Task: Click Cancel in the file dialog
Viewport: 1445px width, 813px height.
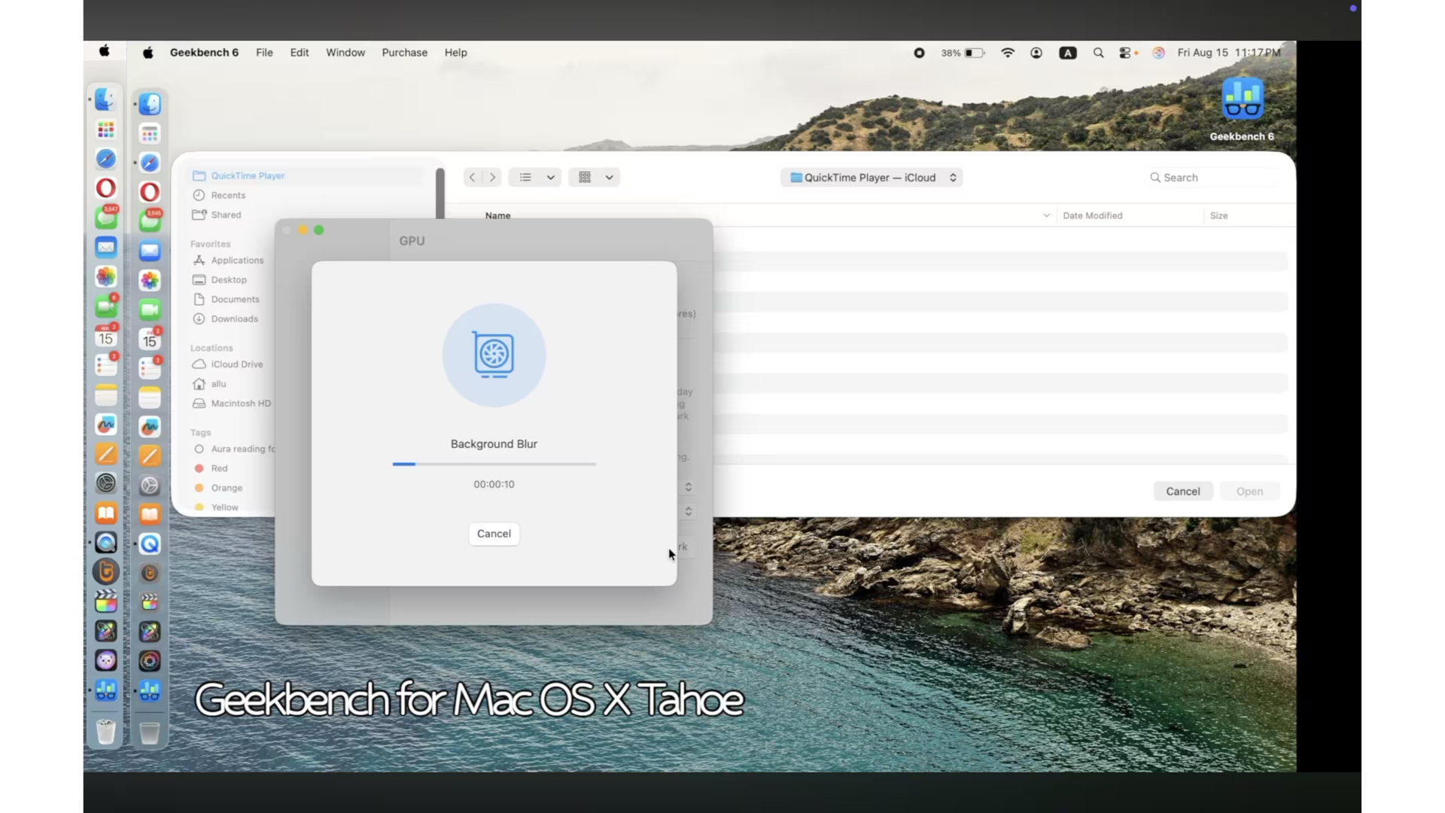Action: pyautogui.click(x=1182, y=492)
